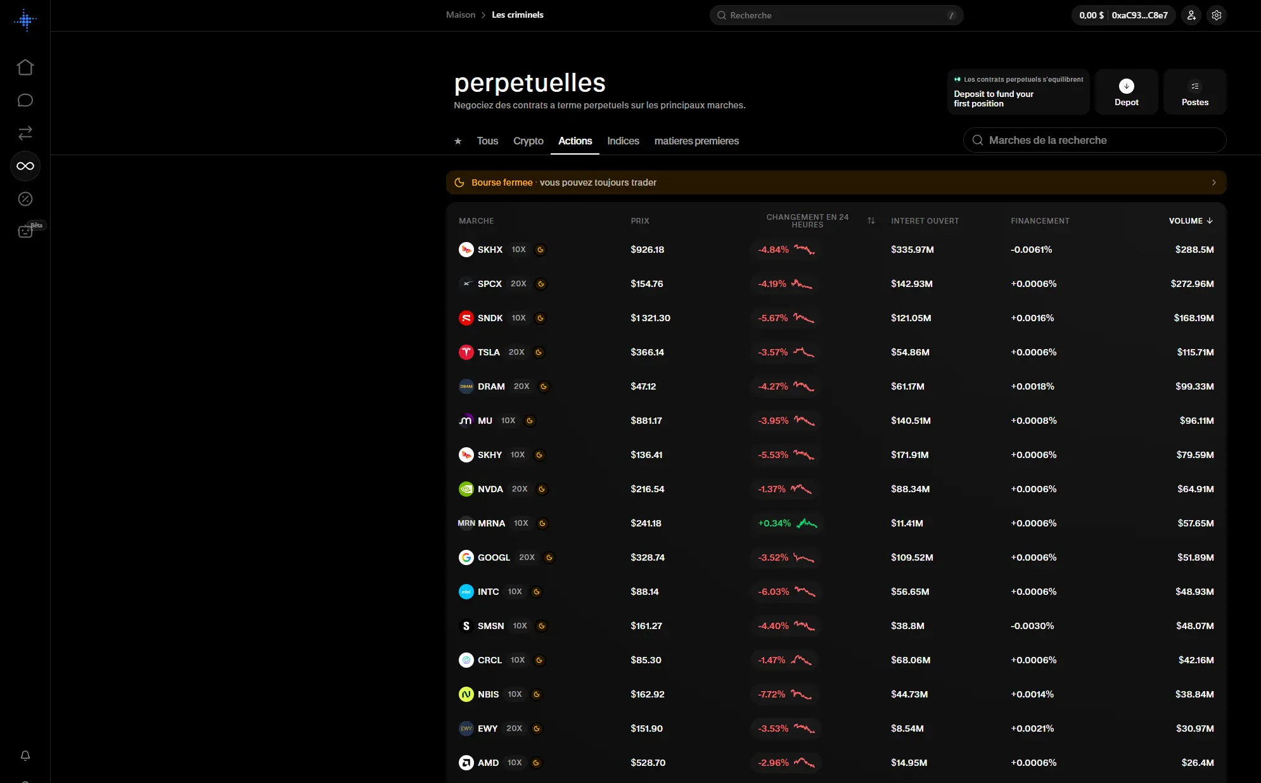Screen dimensions: 1261x783
Task: Click Deposit to fund your first position
Action: pos(1018,92)
